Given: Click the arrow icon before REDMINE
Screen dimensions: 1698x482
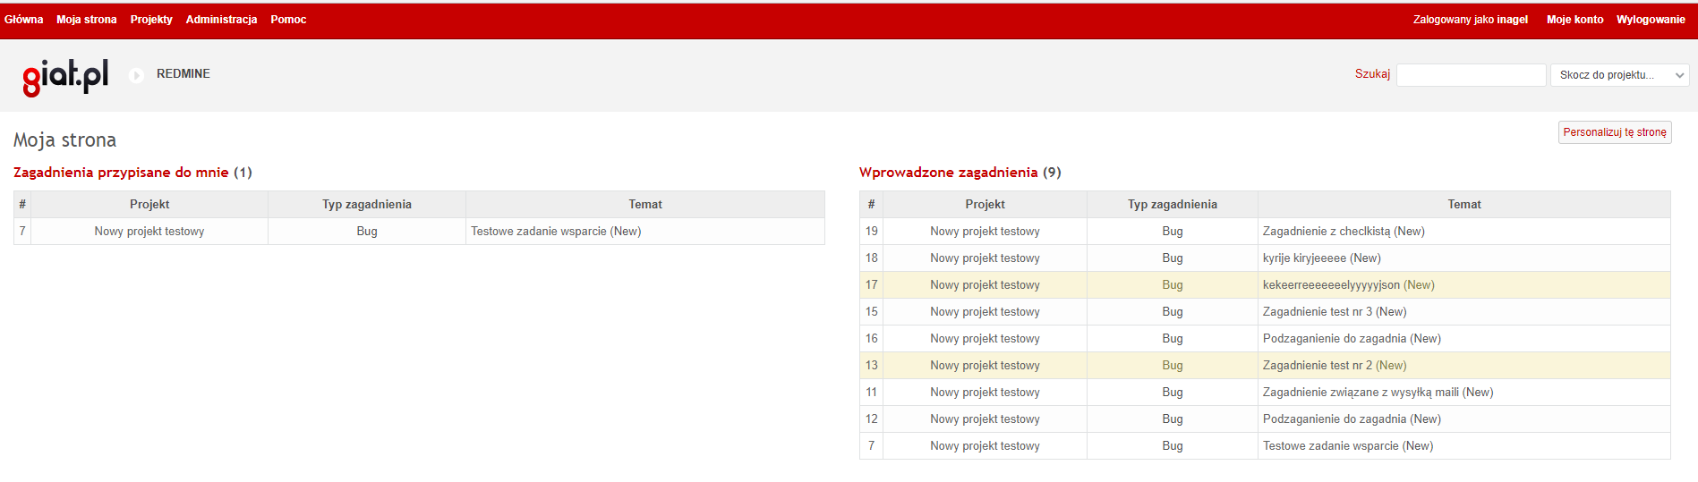Looking at the screenshot, I should tap(136, 75).
